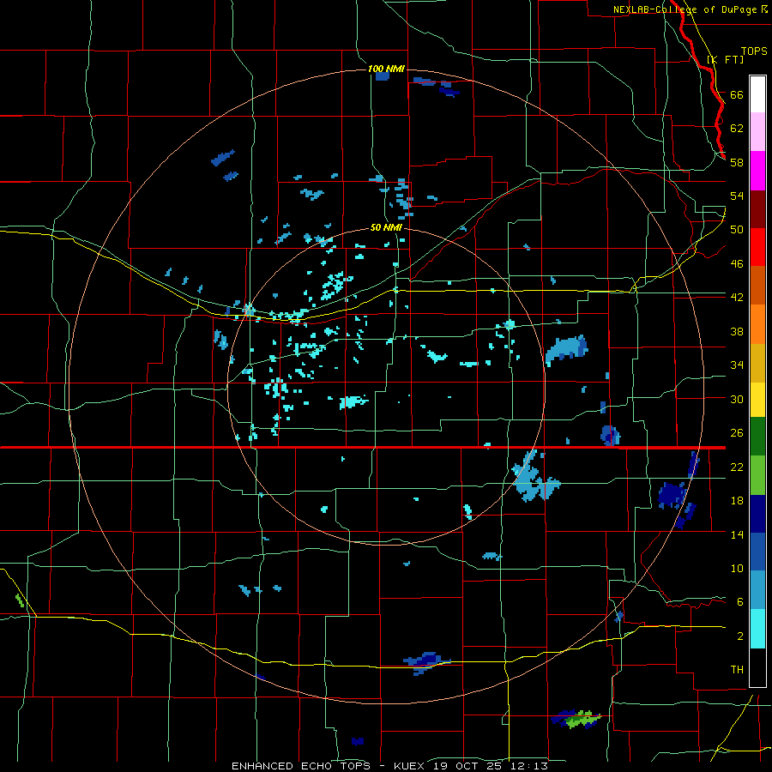
Task: Select the light pink legend color block
Action: point(757,132)
